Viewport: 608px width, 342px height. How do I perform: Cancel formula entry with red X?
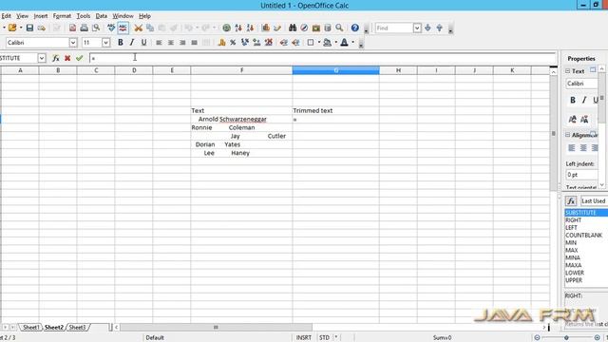pyautogui.click(x=67, y=58)
